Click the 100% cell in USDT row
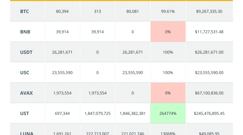Screen dimensions: 243x135 tap(168, 52)
